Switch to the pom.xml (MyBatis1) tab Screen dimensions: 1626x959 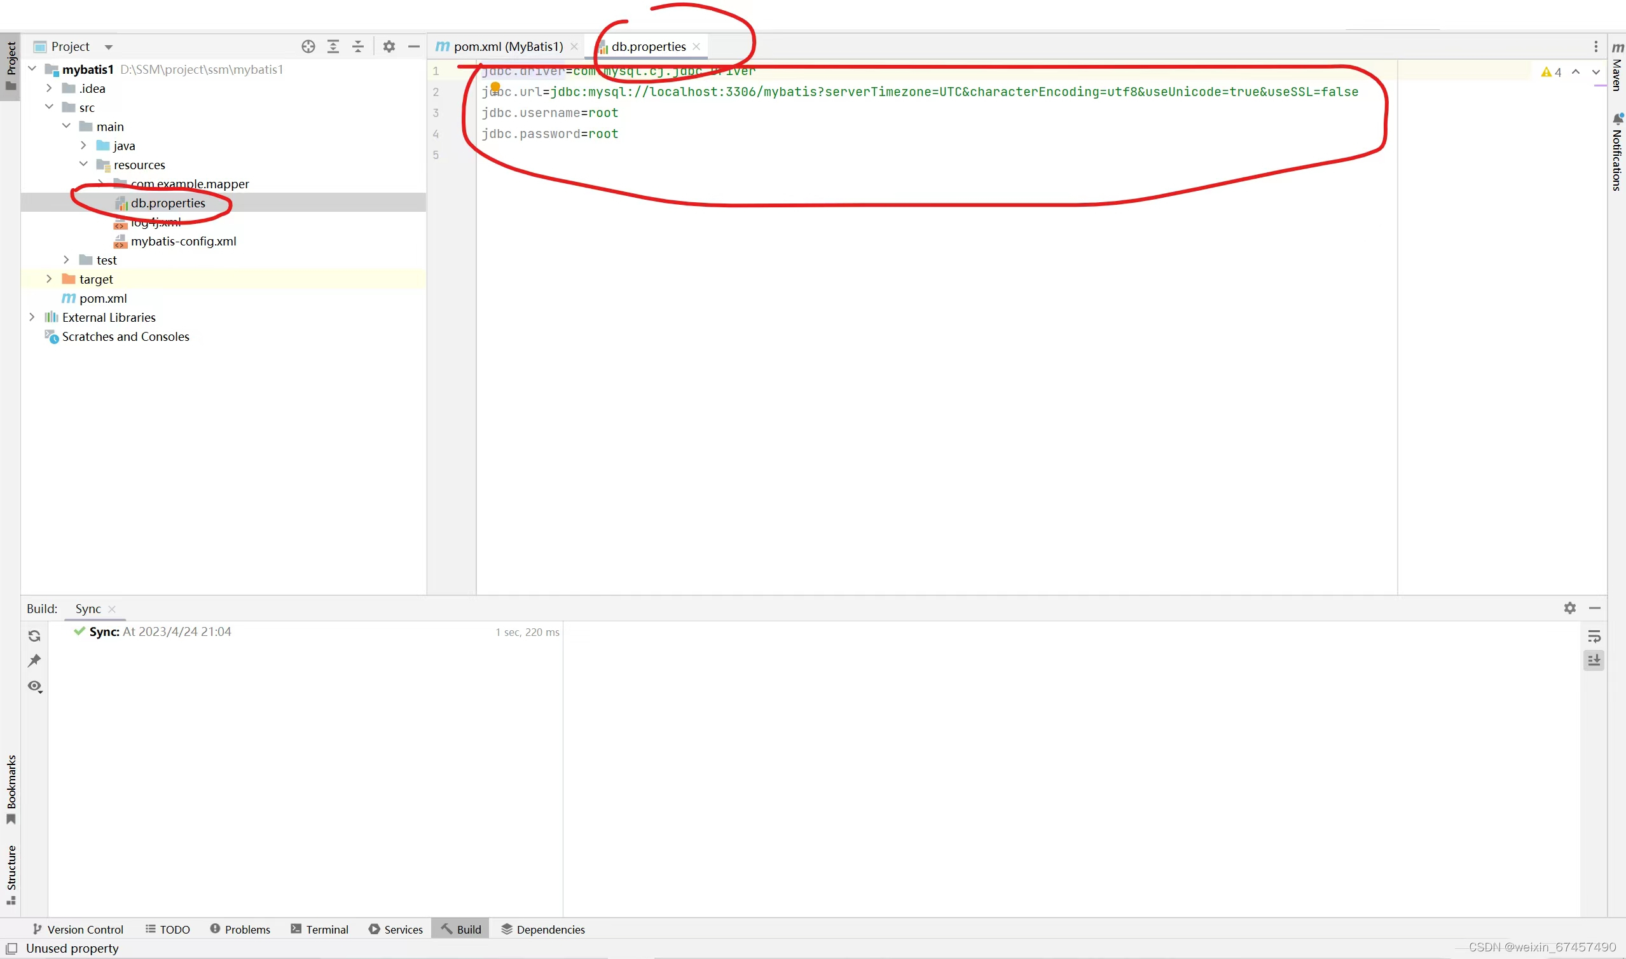click(507, 46)
